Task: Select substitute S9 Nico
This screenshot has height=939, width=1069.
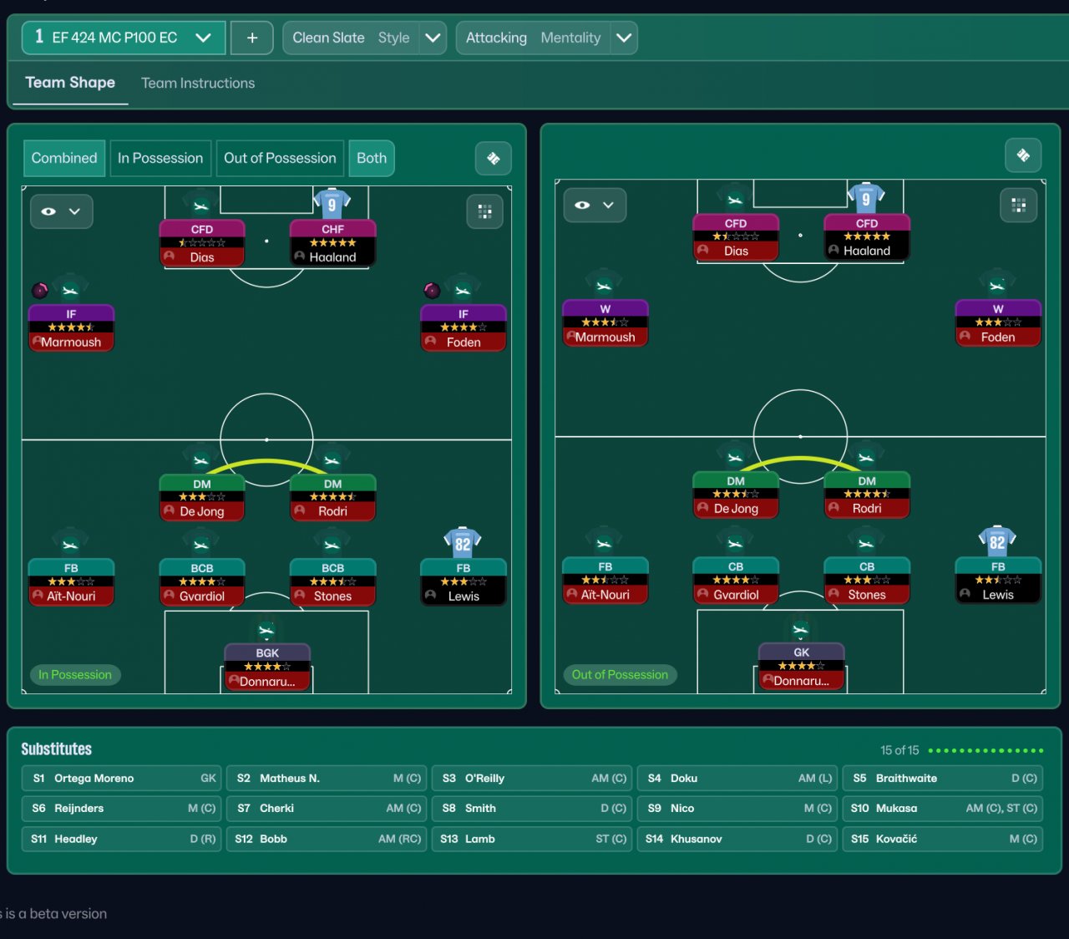Action: (737, 809)
